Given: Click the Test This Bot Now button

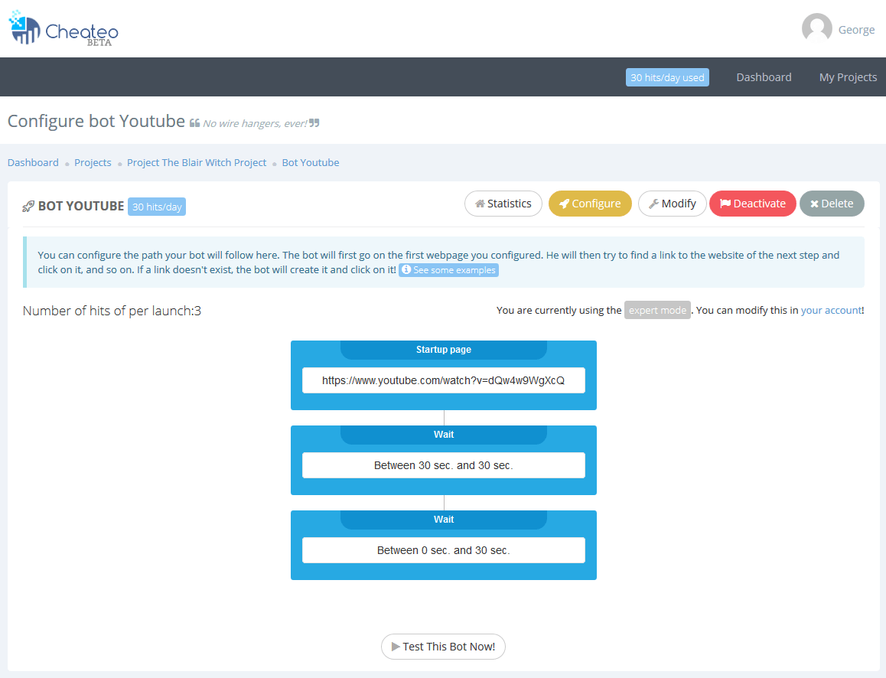Looking at the screenshot, I should click(x=443, y=647).
